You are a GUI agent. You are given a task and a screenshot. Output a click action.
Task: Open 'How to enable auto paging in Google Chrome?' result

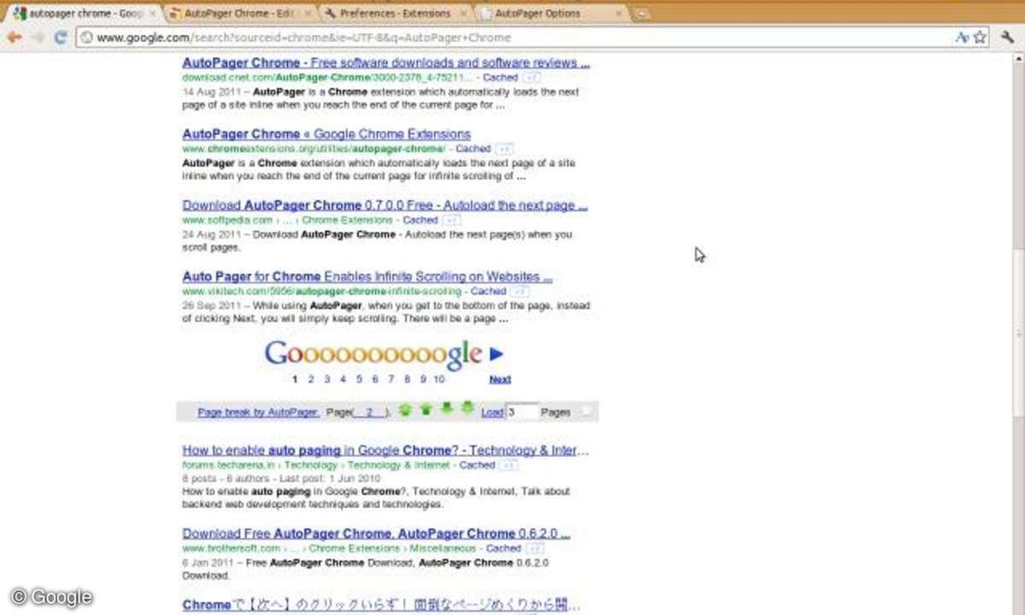[385, 450]
